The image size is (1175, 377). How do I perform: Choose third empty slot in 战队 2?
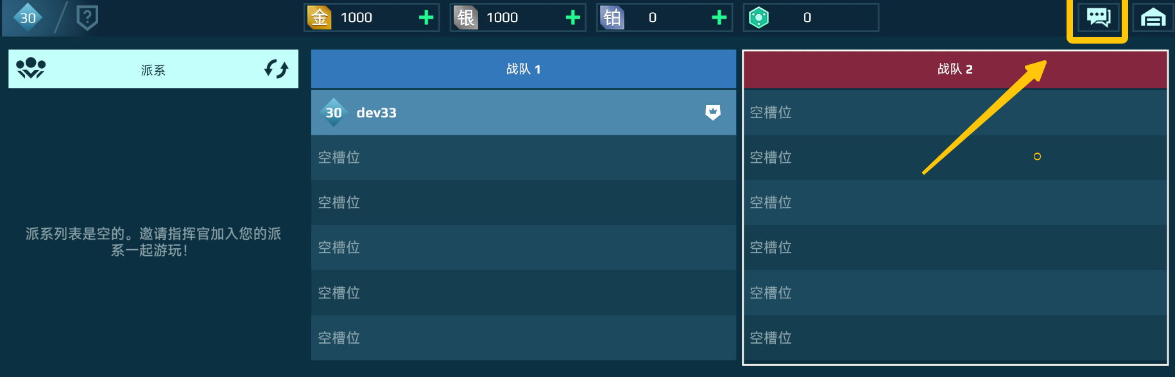pyautogui.click(x=955, y=203)
